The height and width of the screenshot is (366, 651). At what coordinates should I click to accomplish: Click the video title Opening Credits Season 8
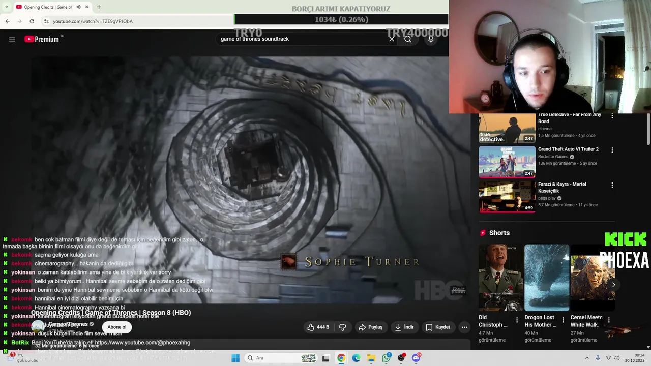point(111,313)
